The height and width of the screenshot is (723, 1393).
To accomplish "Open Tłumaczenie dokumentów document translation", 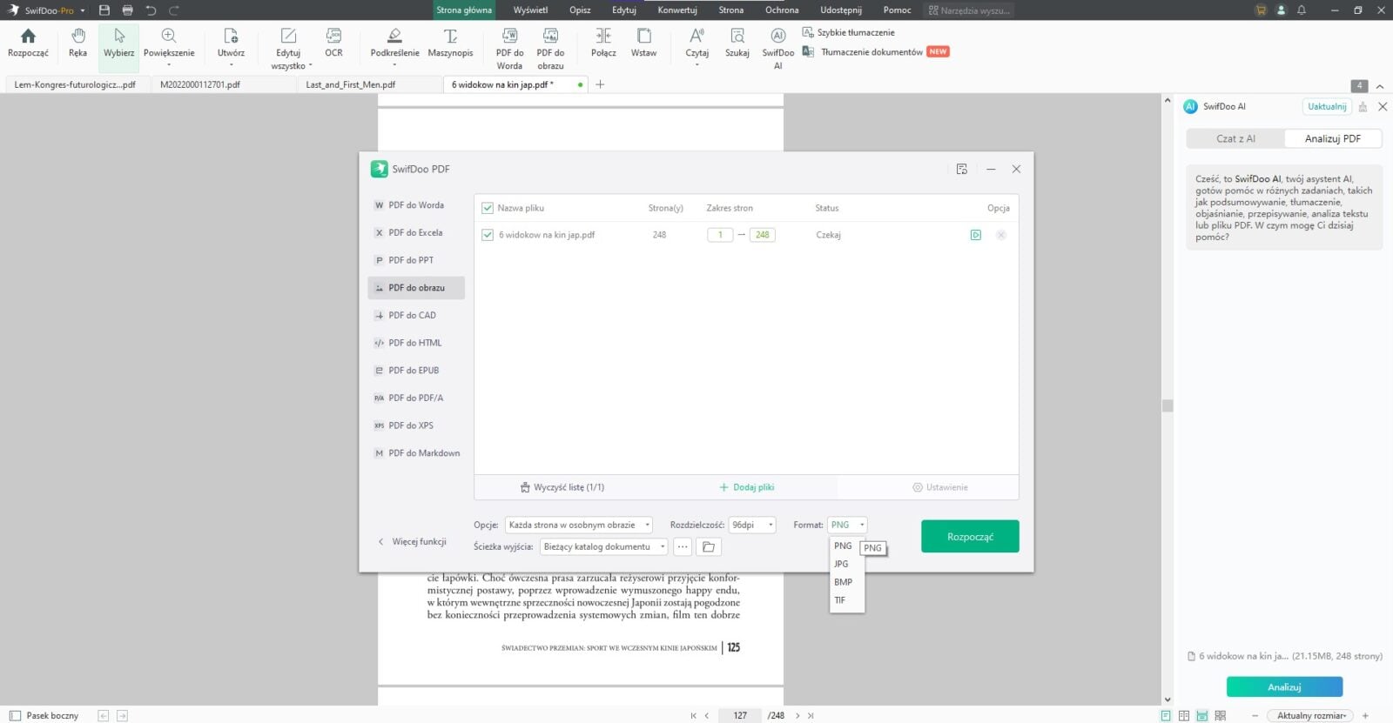I will pyautogui.click(x=875, y=51).
